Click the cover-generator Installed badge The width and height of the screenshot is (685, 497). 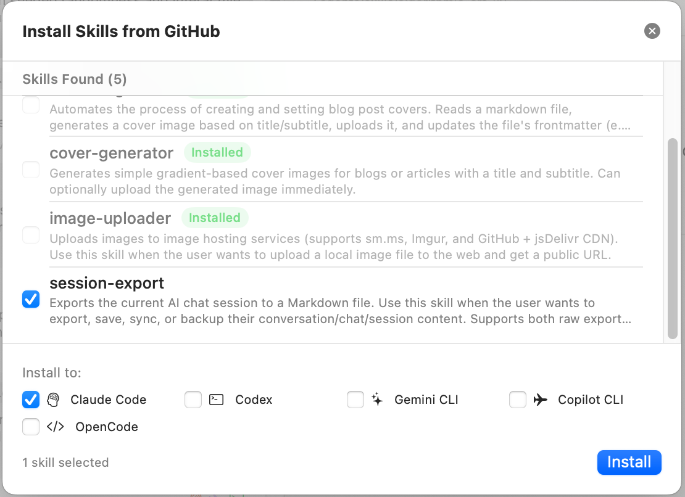pos(217,152)
